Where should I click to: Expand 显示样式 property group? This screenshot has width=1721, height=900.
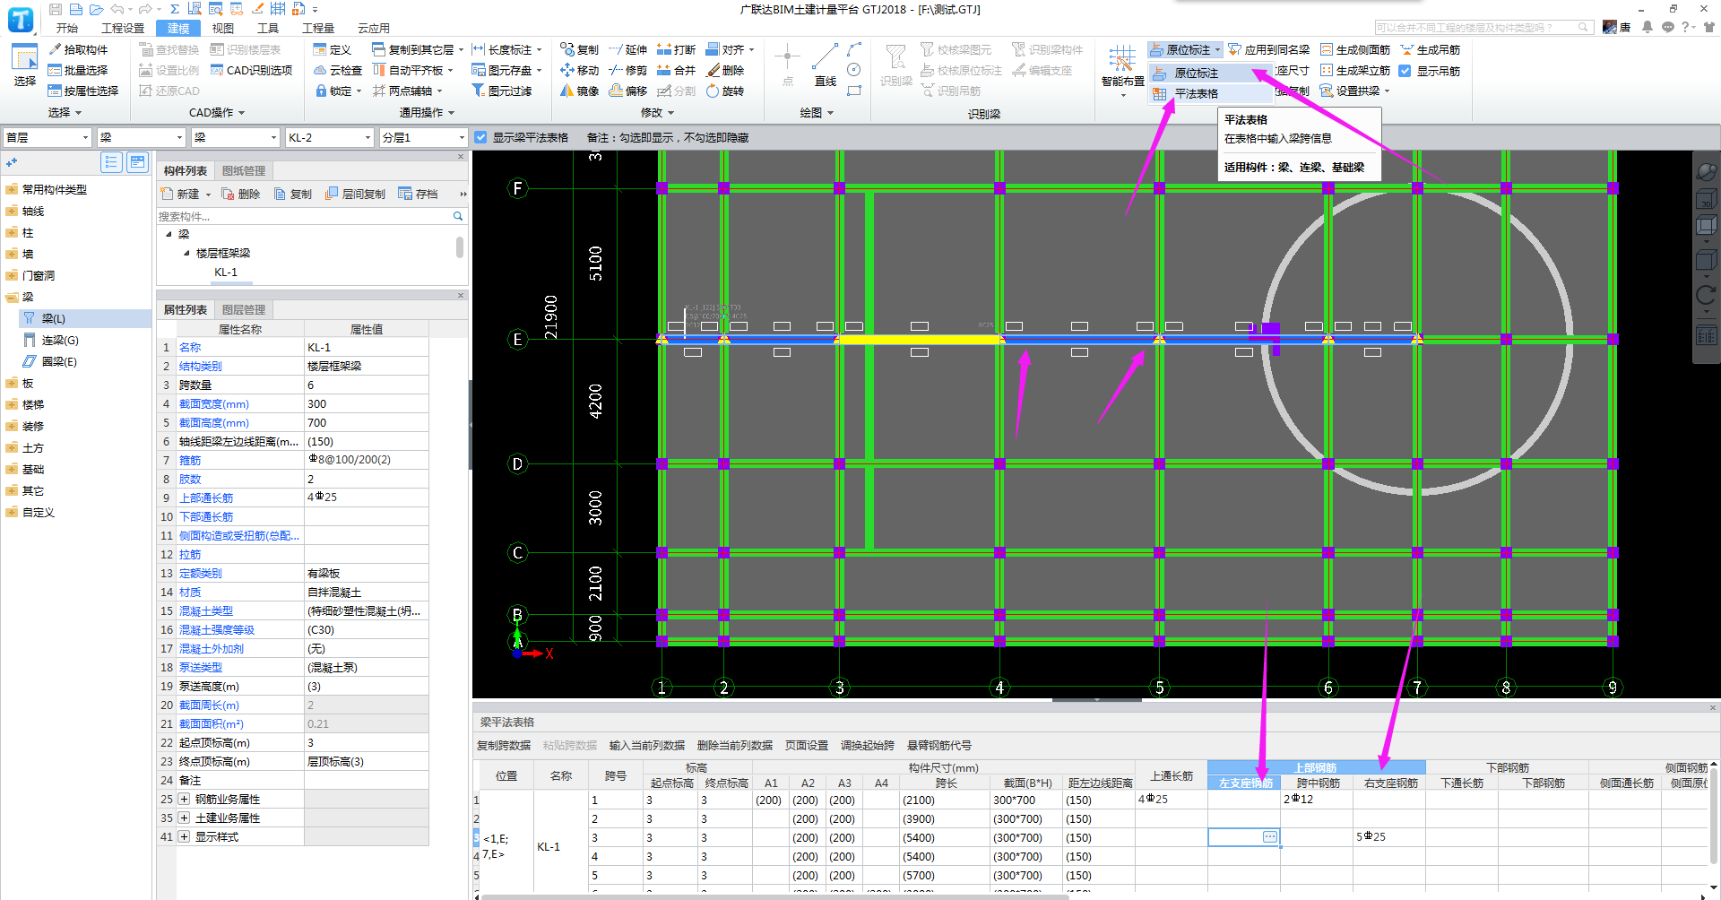click(184, 836)
